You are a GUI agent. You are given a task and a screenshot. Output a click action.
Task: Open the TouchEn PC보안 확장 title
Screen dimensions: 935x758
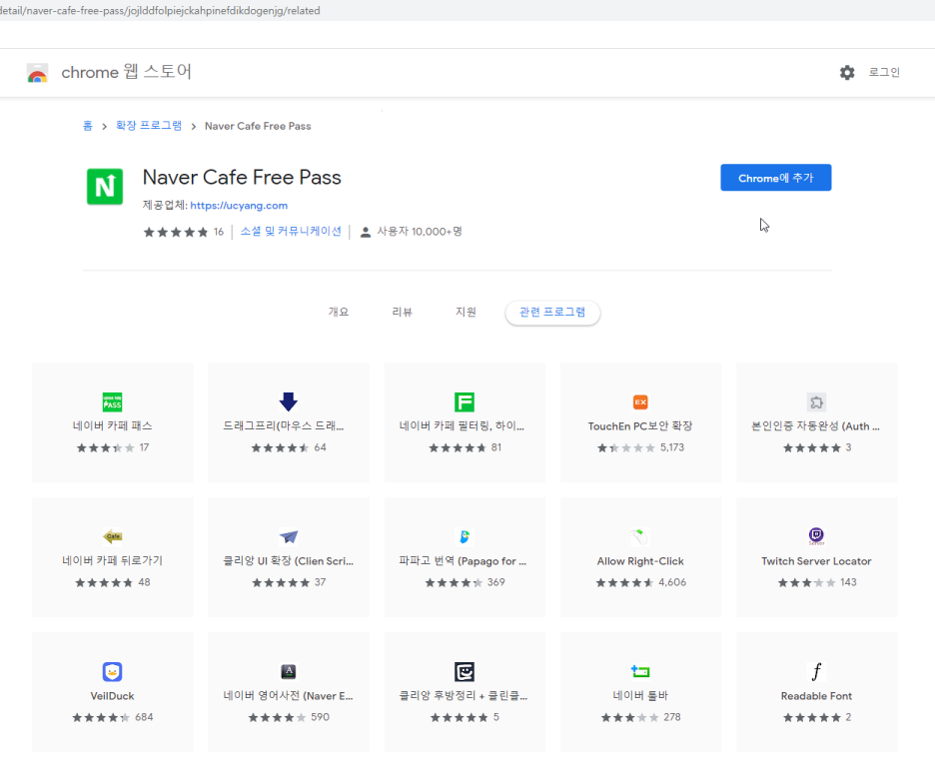[640, 425]
